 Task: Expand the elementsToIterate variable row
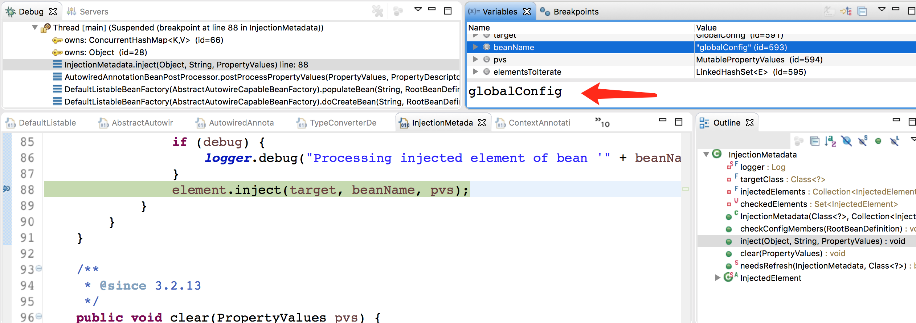coord(475,71)
